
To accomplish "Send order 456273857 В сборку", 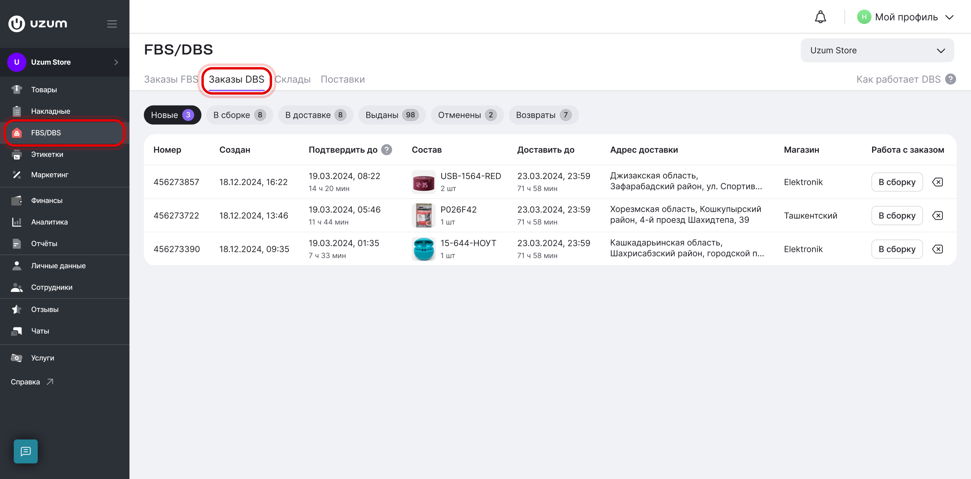I will (x=897, y=182).
